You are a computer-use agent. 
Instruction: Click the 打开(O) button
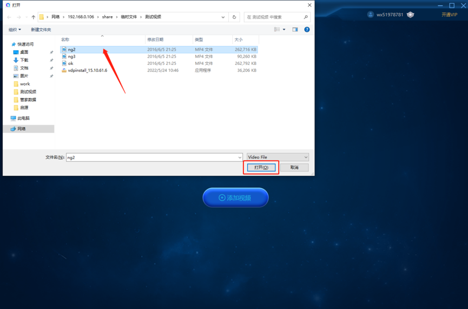[x=261, y=167]
